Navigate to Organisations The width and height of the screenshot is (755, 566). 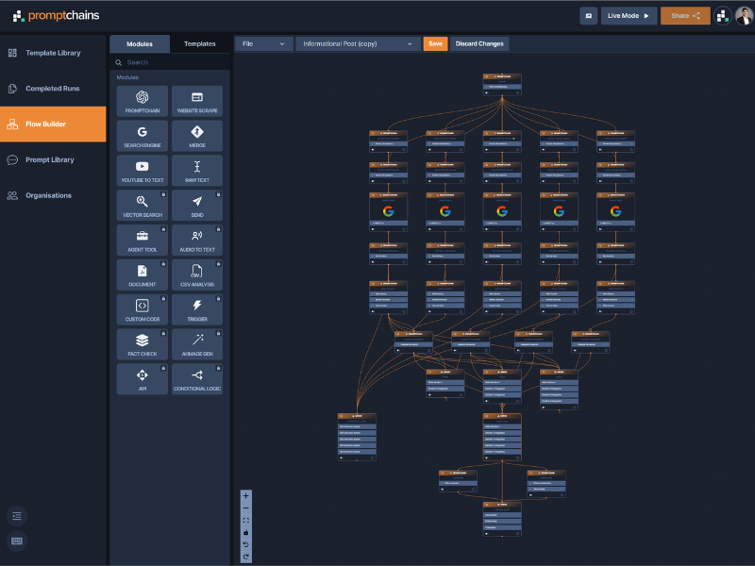(53, 195)
